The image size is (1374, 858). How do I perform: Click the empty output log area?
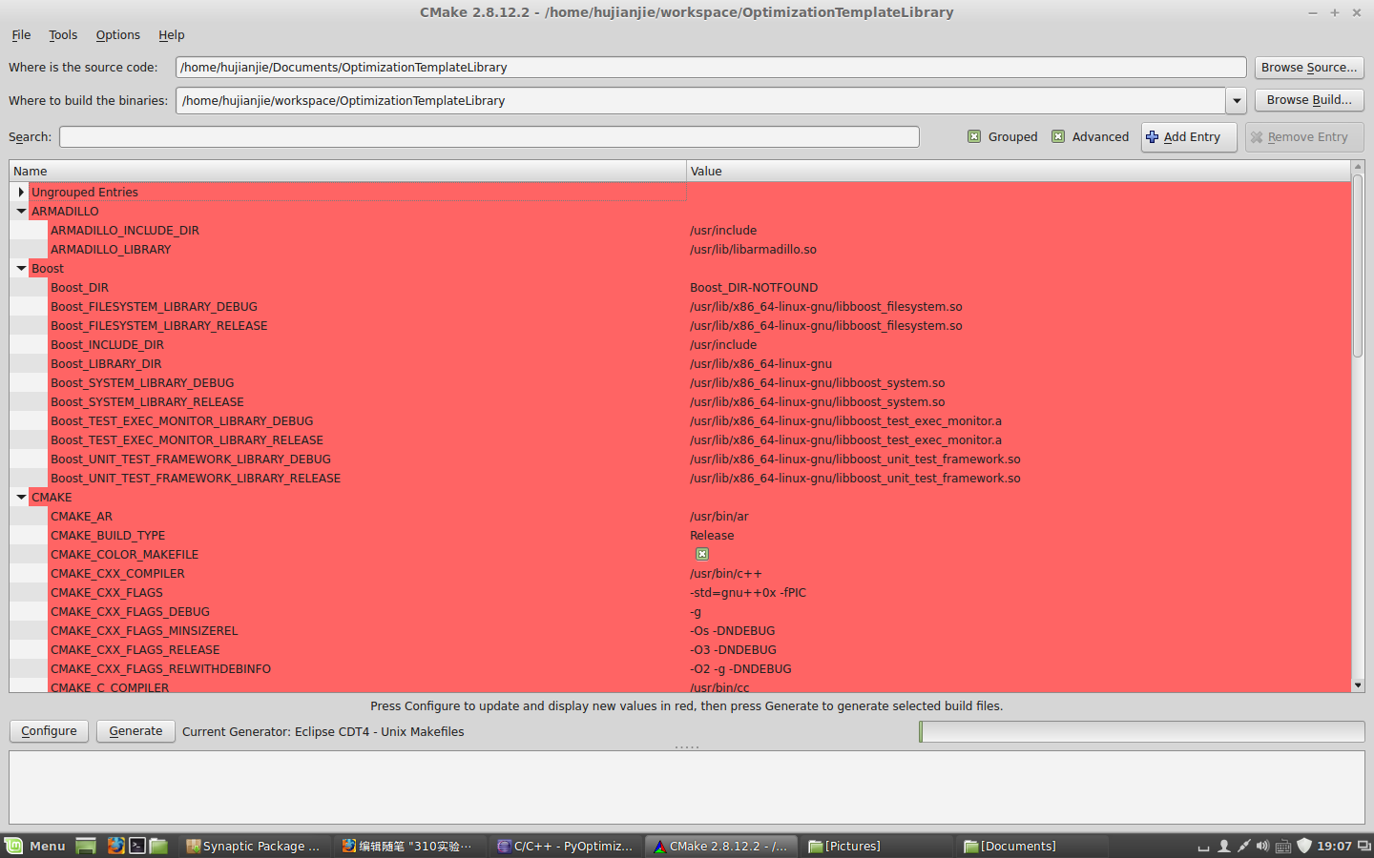pos(687,787)
